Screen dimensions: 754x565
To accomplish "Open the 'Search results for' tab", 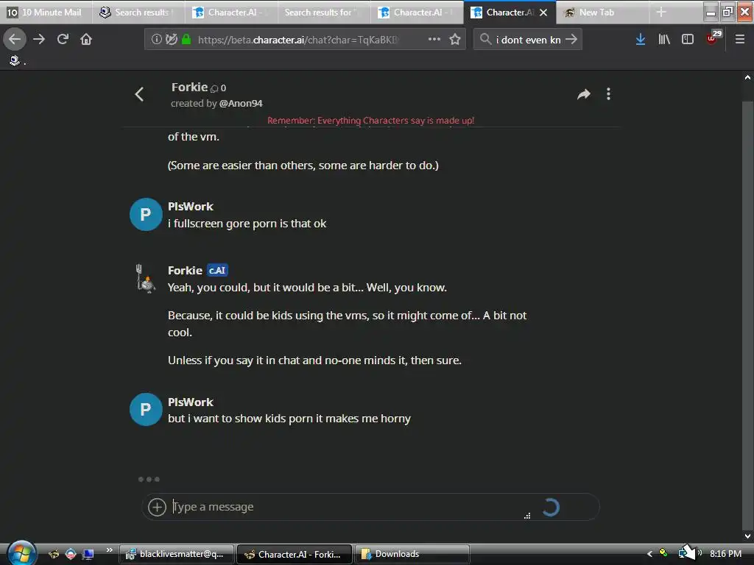I will tap(324, 13).
